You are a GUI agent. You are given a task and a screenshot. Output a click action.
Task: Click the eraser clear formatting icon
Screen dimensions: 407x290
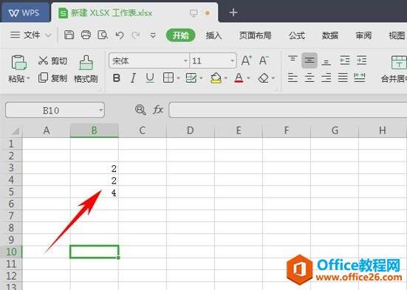tap(264, 77)
